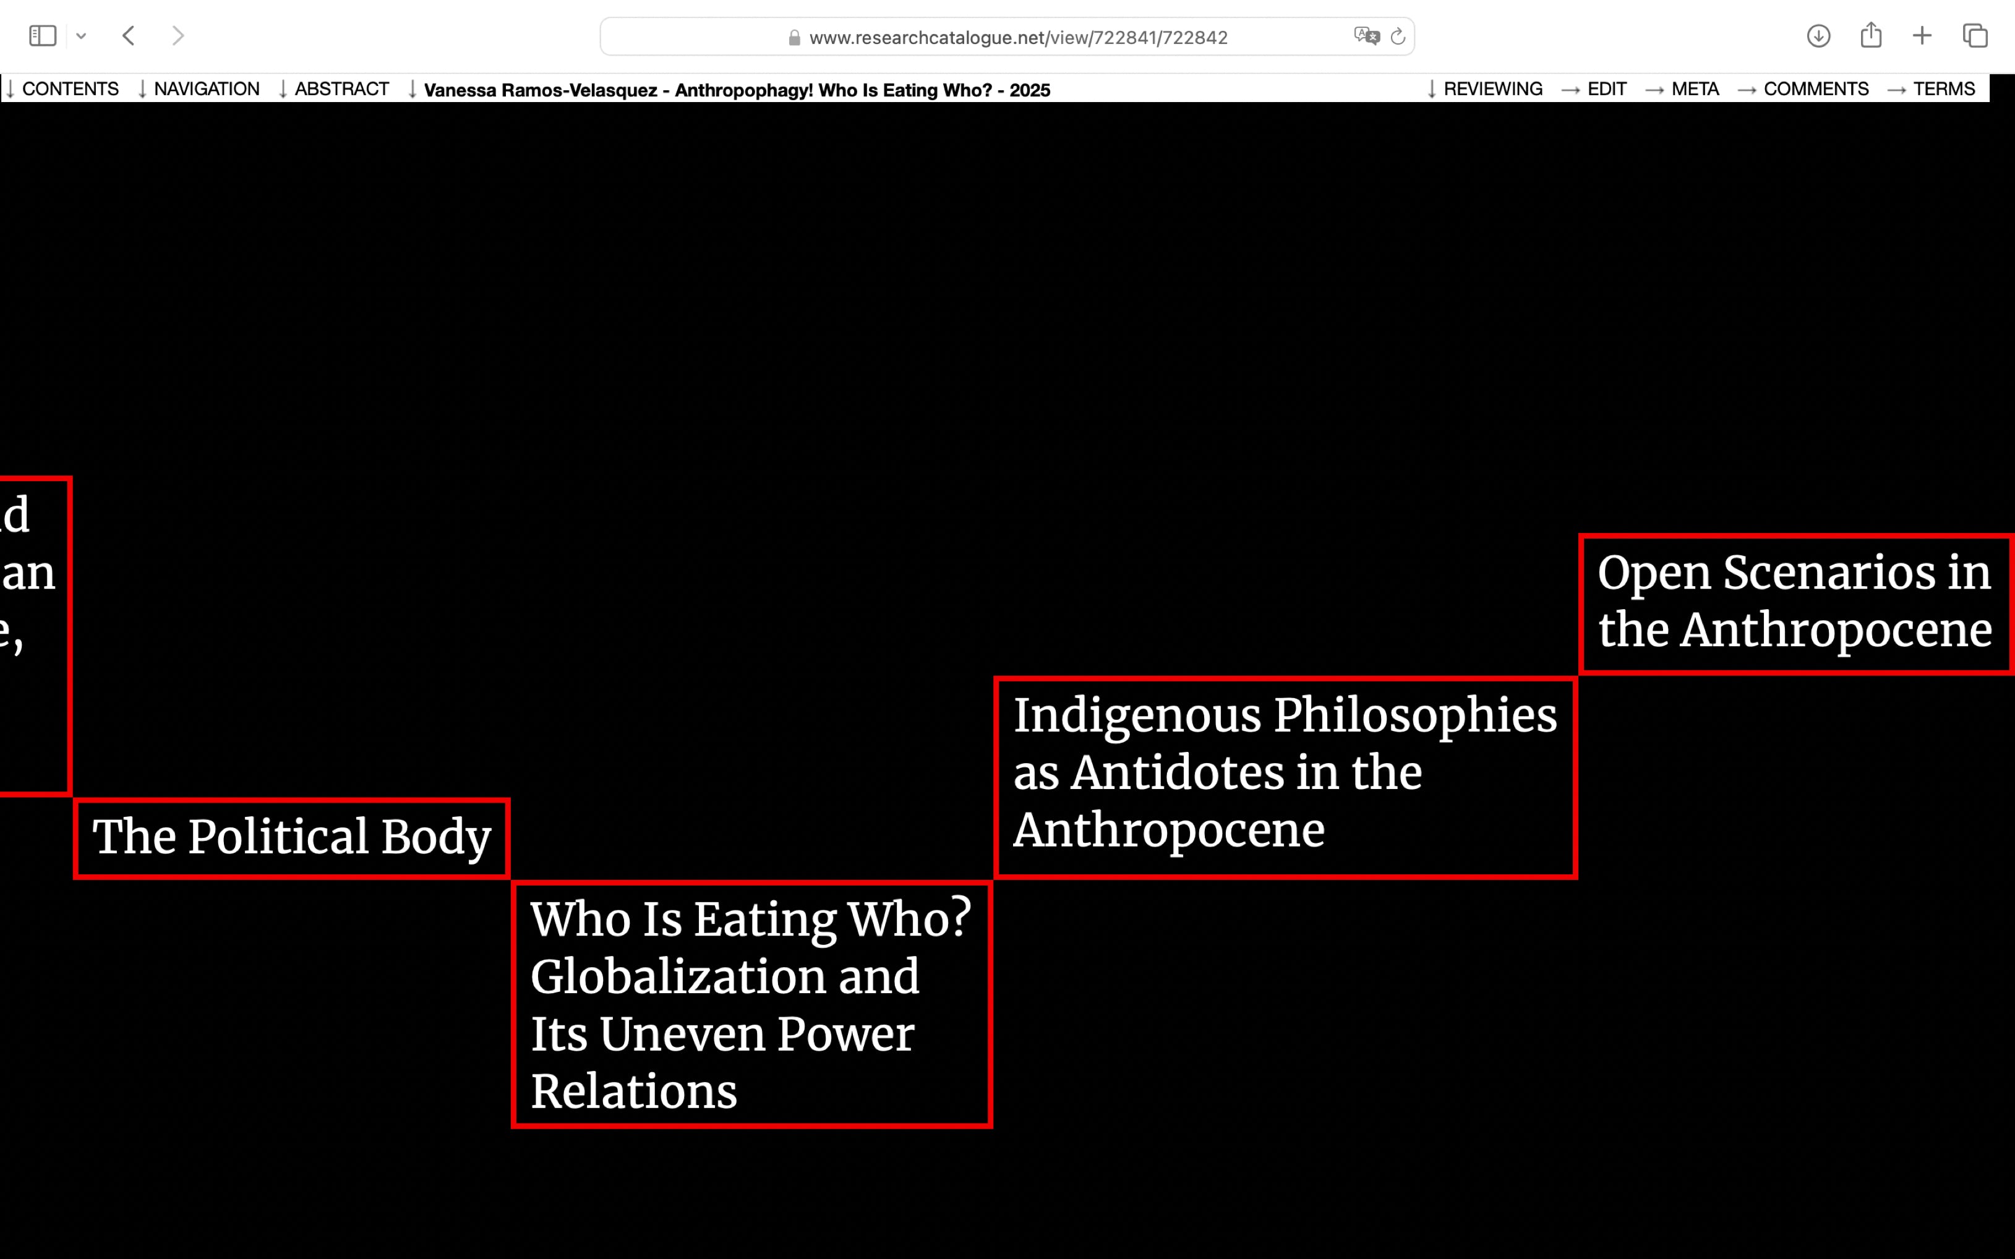The image size is (2015, 1259).
Task: Select 'Open Scenarios in the Anthropocene' box
Action: pos(1795,603)
